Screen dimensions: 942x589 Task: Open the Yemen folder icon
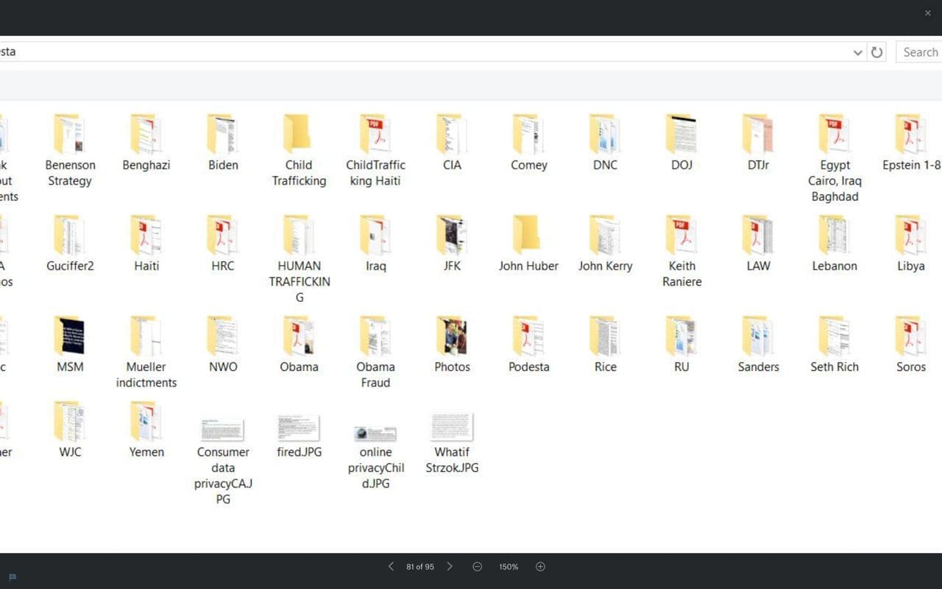coord(146,422)
